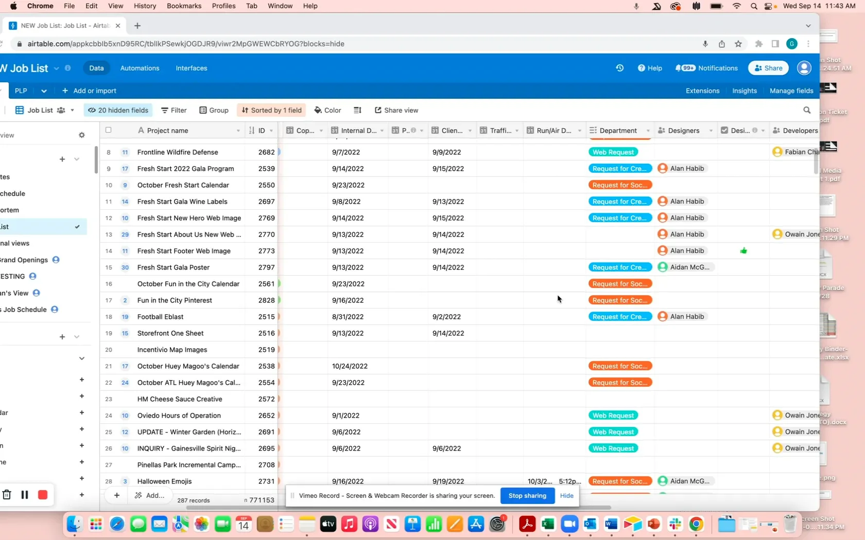
Task: Toggle 20 hidden fields control
Action: click(118, 110)
